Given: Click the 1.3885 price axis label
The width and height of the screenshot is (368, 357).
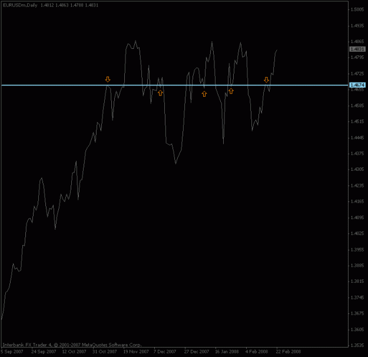Looking at the screenshot, I should point(357,266).
